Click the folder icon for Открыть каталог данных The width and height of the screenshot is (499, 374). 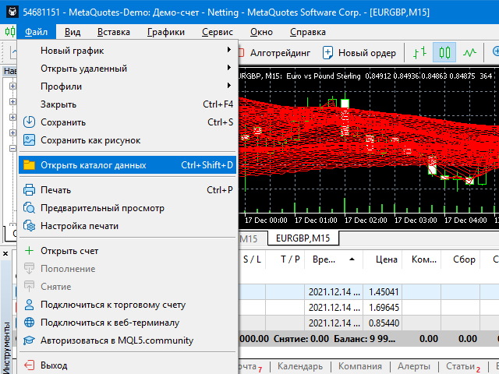[x=29, y=164]
